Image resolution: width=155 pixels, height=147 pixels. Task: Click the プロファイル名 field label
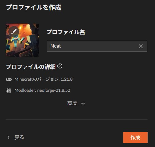click(x=66, y=32)
